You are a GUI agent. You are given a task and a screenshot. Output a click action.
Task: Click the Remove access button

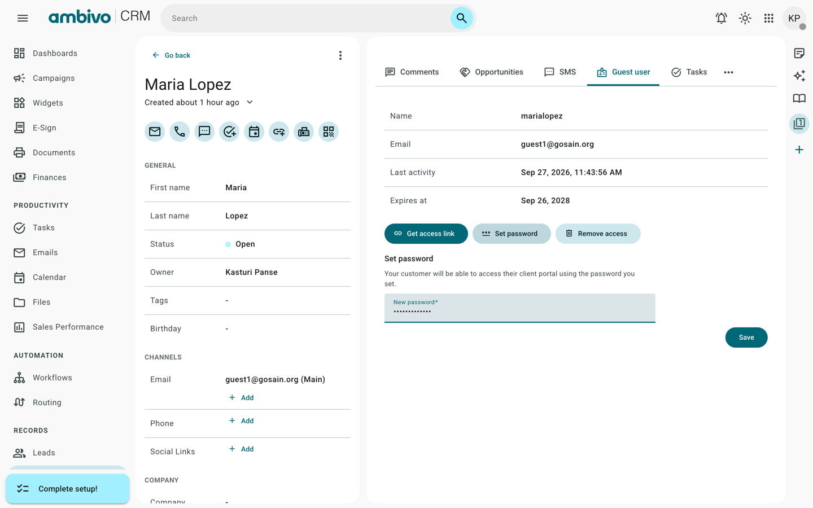[598, 234]
